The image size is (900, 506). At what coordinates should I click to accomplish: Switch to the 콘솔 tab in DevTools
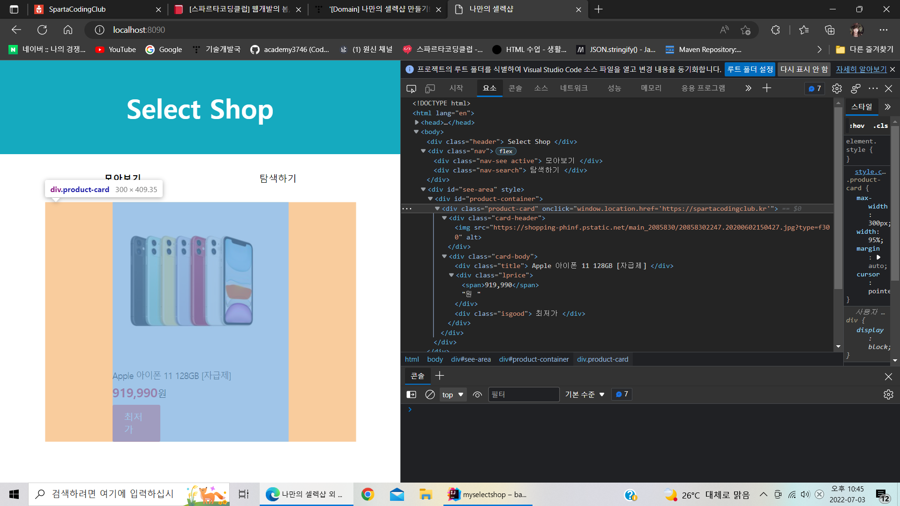[x=515, y=88]
